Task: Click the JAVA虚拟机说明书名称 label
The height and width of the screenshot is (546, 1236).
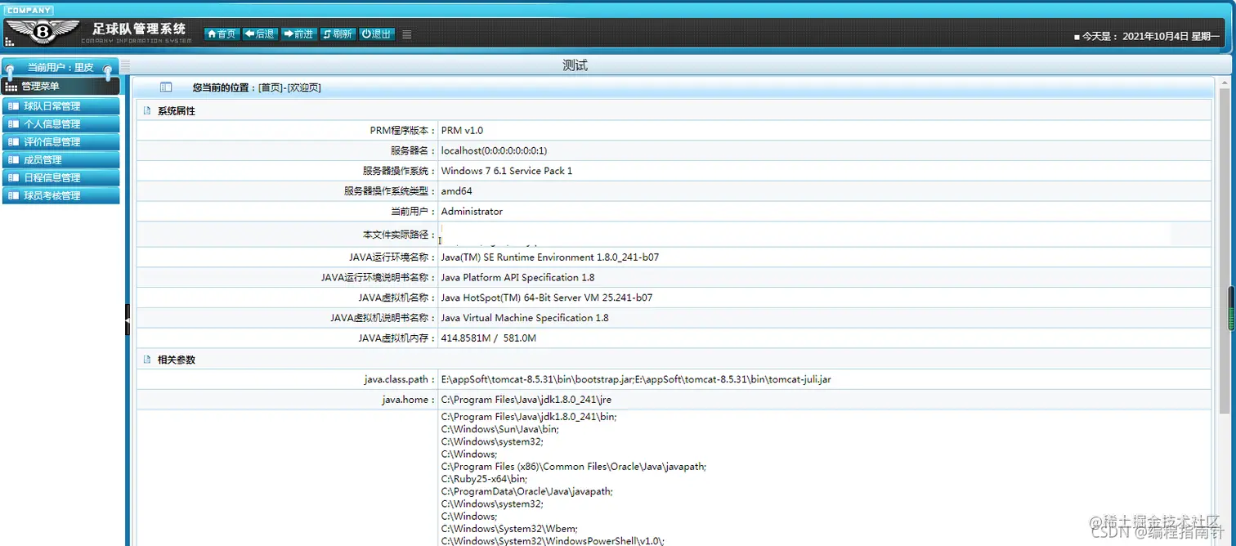Action: (x=383, y=318)
